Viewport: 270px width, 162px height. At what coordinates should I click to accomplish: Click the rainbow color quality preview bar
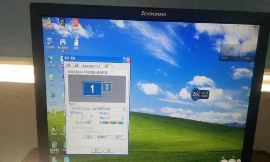(112, 123)
